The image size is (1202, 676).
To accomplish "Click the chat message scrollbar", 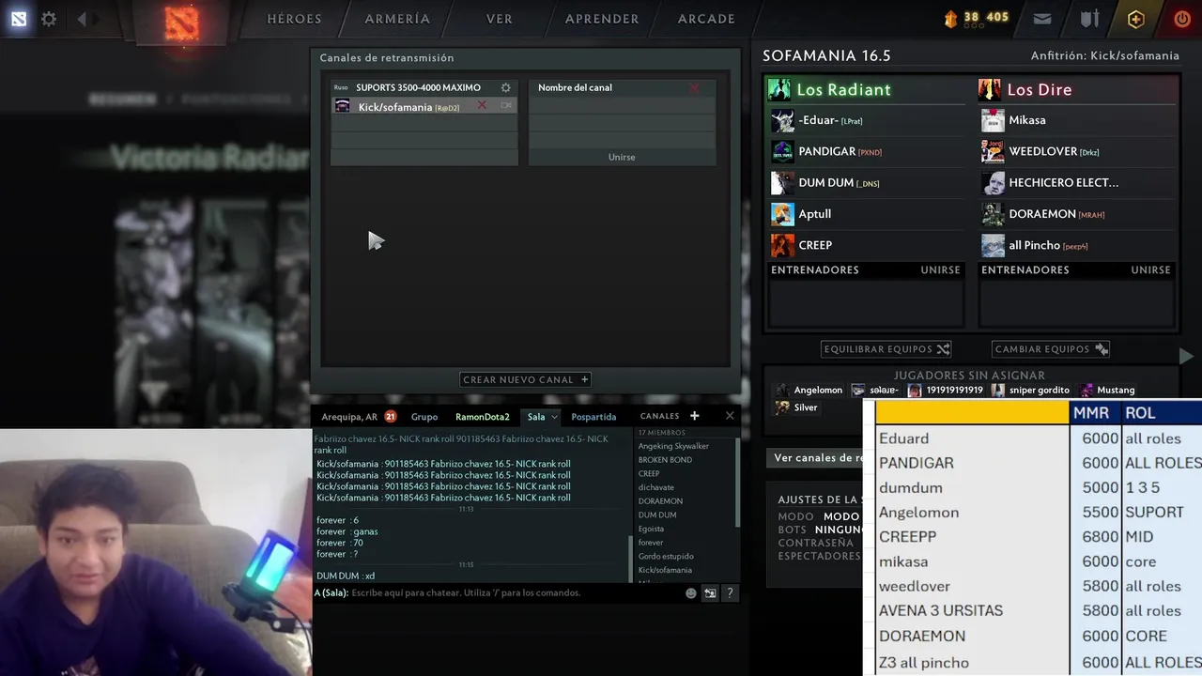I will [x=631, y=559].
